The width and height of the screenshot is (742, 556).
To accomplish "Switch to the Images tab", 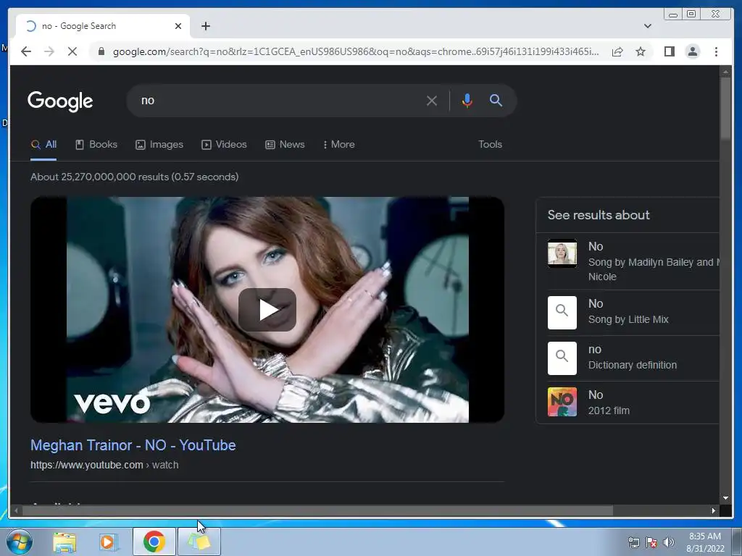I will pyautogui.click(x=159, y=145).
